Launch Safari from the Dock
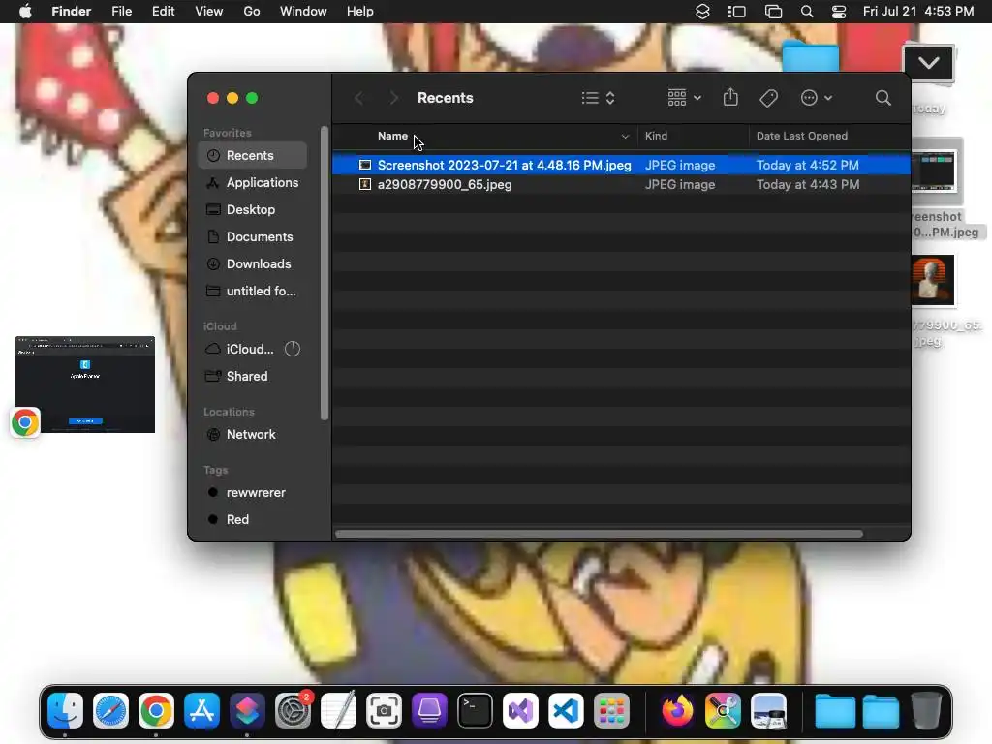 [110, 710]
